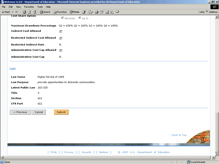219x164 pixels.
Task: Click the Address bar label
Action: click(x=213, y=12)
